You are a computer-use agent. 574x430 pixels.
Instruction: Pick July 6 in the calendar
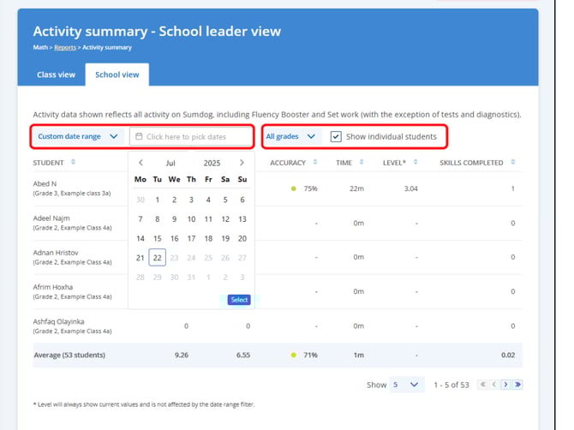coord(242,200)
